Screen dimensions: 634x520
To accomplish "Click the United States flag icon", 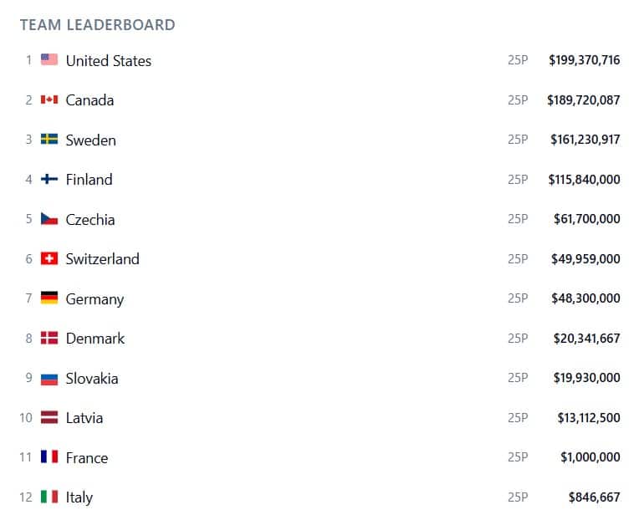I will (49, 60).
